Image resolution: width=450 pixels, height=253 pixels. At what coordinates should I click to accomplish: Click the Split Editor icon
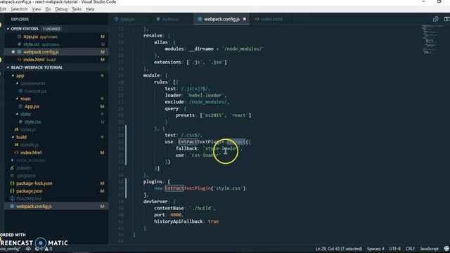coord(446,19)
